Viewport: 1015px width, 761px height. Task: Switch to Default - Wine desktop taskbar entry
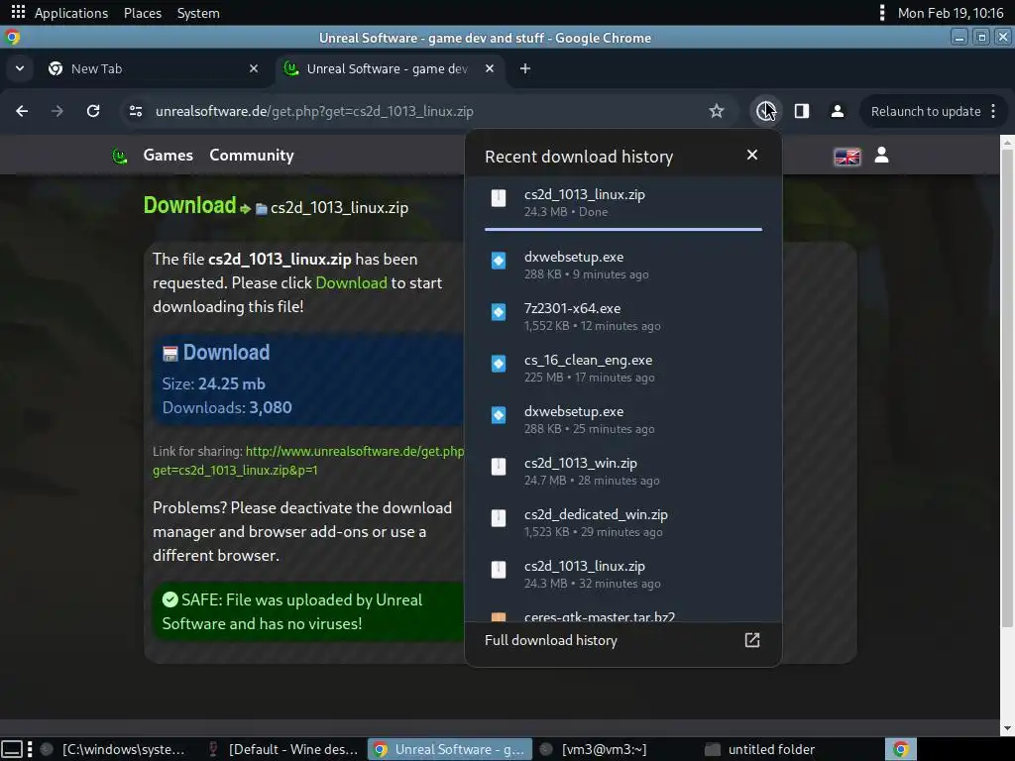(x=282, y=749)
